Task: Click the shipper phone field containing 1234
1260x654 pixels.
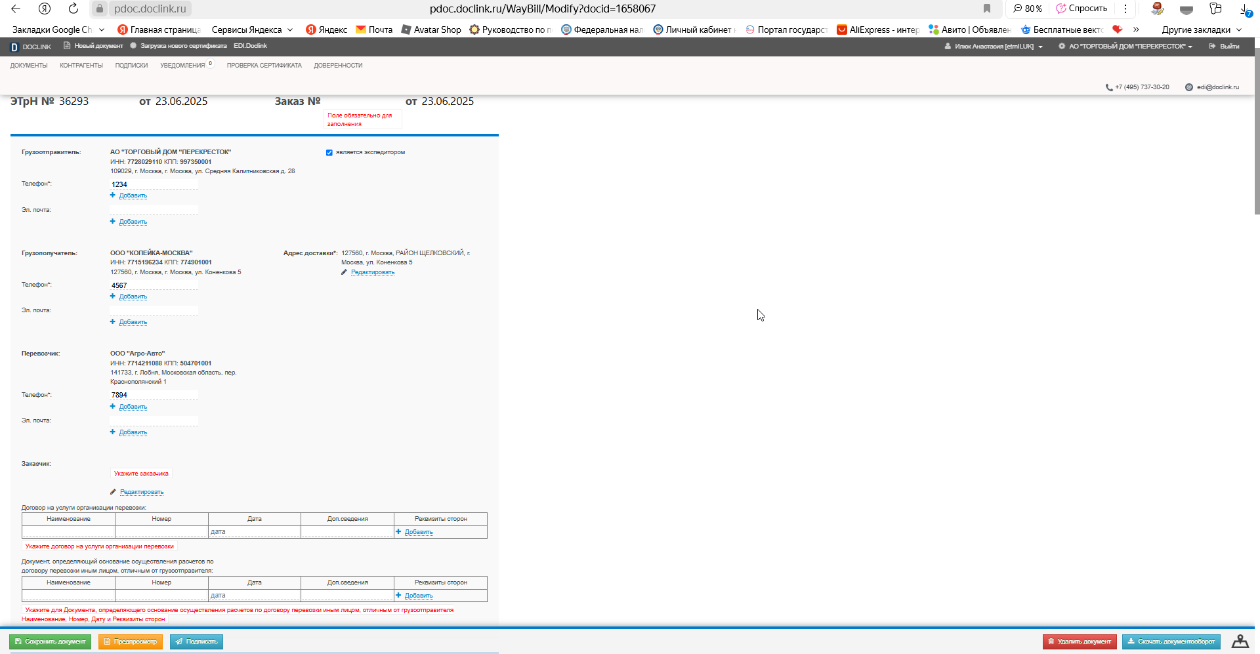Action: coord(154,184)
